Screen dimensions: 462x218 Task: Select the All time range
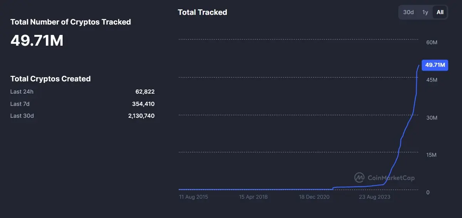tap(440, 12)
